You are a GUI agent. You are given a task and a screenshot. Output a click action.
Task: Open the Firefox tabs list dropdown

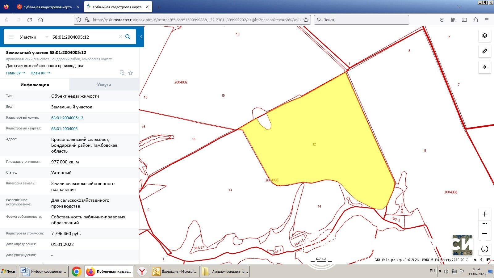(x=459, y=7)
